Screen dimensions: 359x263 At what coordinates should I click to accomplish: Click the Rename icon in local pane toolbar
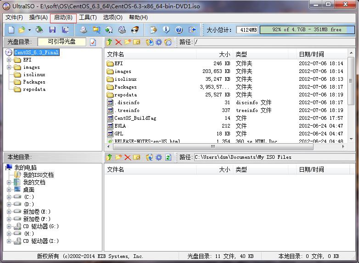[x=137, y=157]
